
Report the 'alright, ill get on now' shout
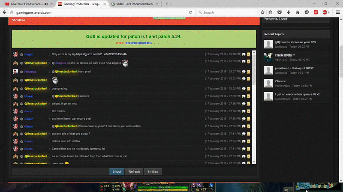pyautogui.click(x=249, y=104)
